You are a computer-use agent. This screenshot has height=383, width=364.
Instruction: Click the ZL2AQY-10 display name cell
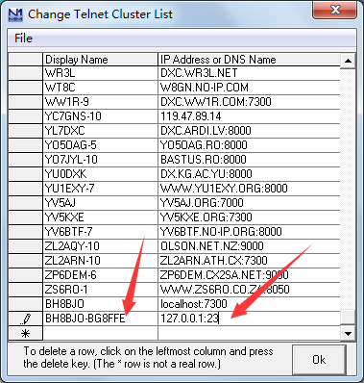(100, 246)
